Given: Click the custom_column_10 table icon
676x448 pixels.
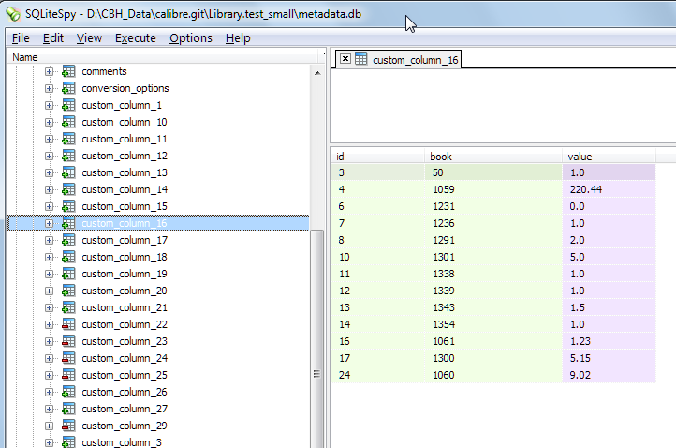Looking at the screenshot, I should (x=68, y=122).
